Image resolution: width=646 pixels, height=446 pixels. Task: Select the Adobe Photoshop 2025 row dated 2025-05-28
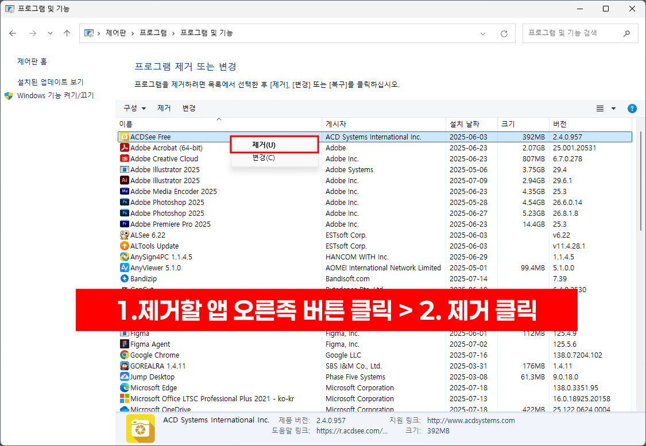[375, 202]
